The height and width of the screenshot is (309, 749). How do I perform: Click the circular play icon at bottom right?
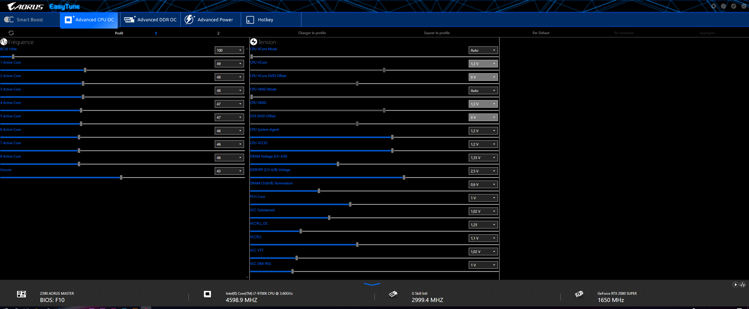(735, 284)
